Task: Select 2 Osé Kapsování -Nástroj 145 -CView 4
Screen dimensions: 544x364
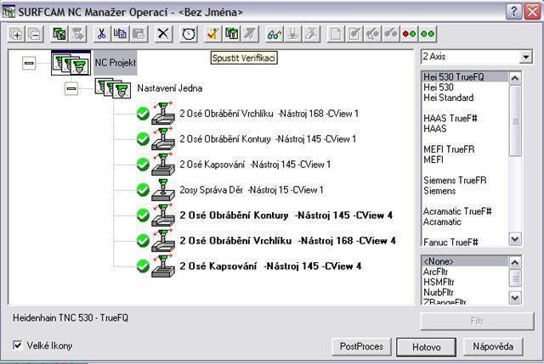Action: pos(270,266)
